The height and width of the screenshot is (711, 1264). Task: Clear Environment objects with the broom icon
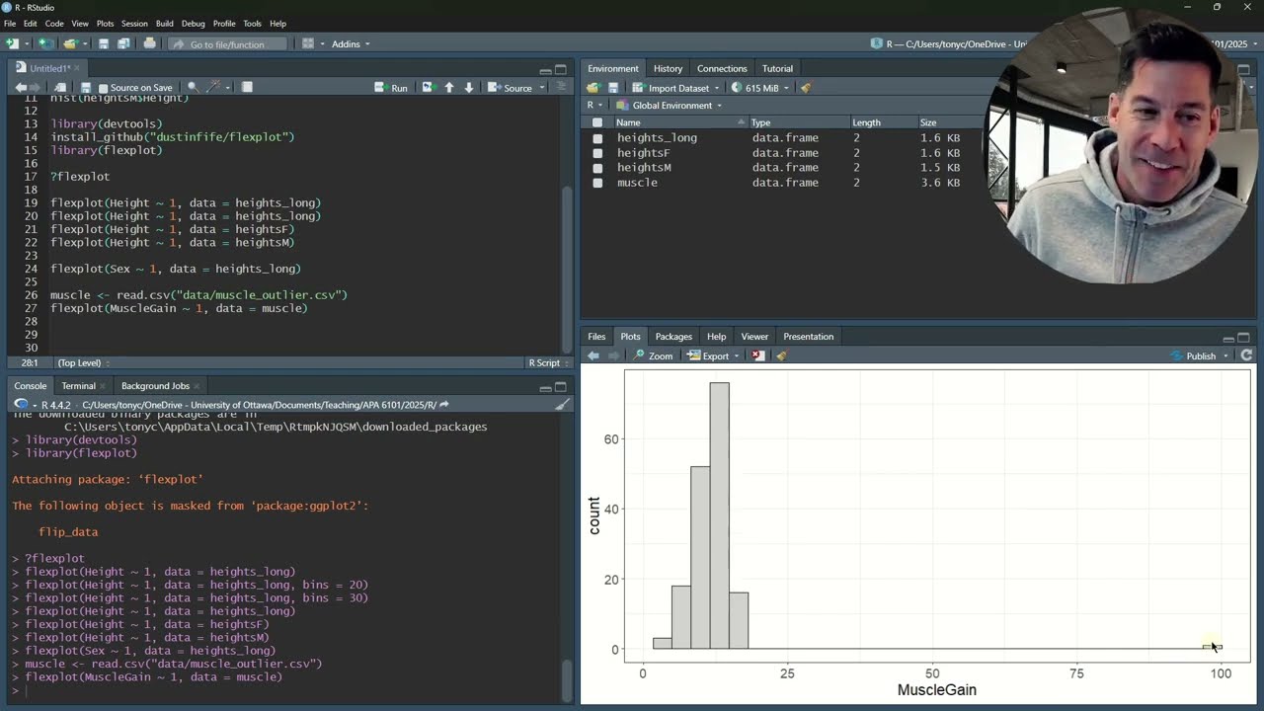click(806, 88)
